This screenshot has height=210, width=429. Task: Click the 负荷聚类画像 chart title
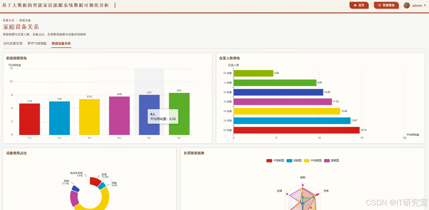click(x=194, y=153)
